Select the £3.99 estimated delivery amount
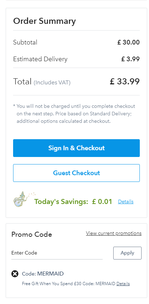Viewport: 149px width, 304px height. tap(130, 59)
